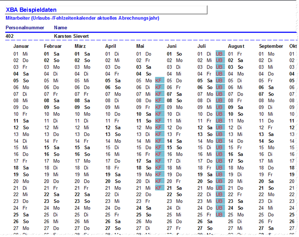
Task: Select April 06 So entry
Action: coord(113,88)
